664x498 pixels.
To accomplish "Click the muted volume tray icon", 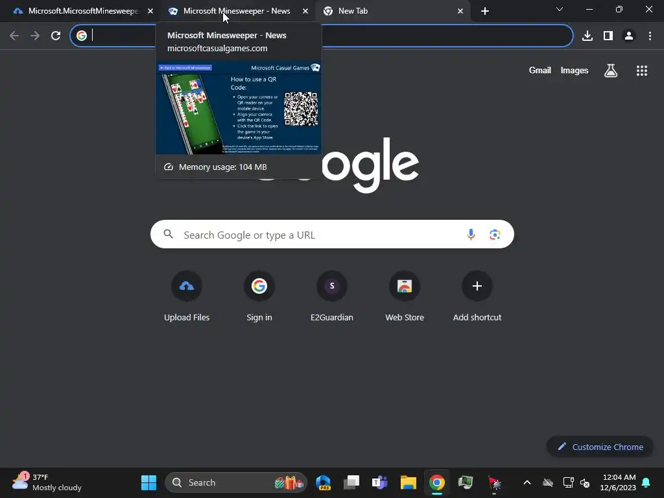I will tap(585, 482).
